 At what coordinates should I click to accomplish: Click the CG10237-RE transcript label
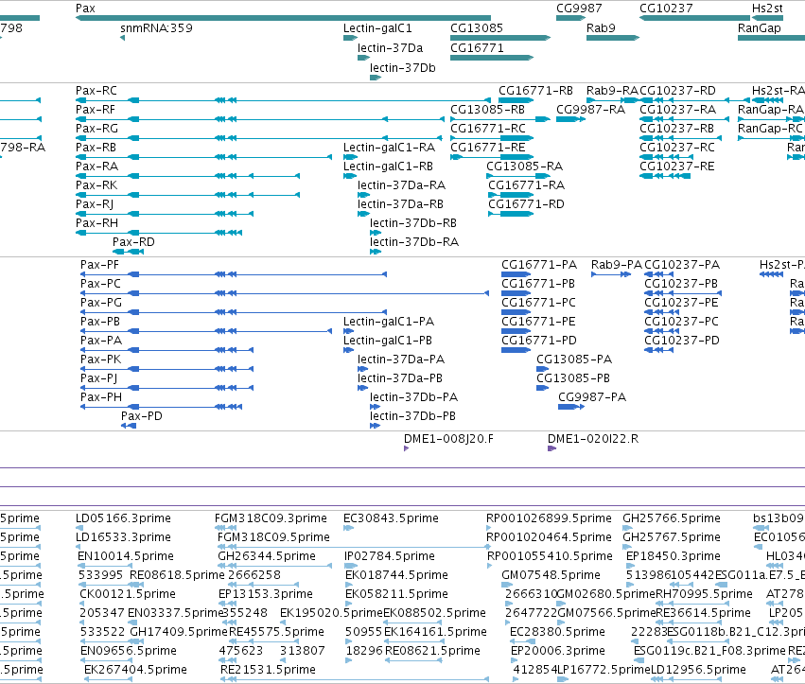coord(677,167)
